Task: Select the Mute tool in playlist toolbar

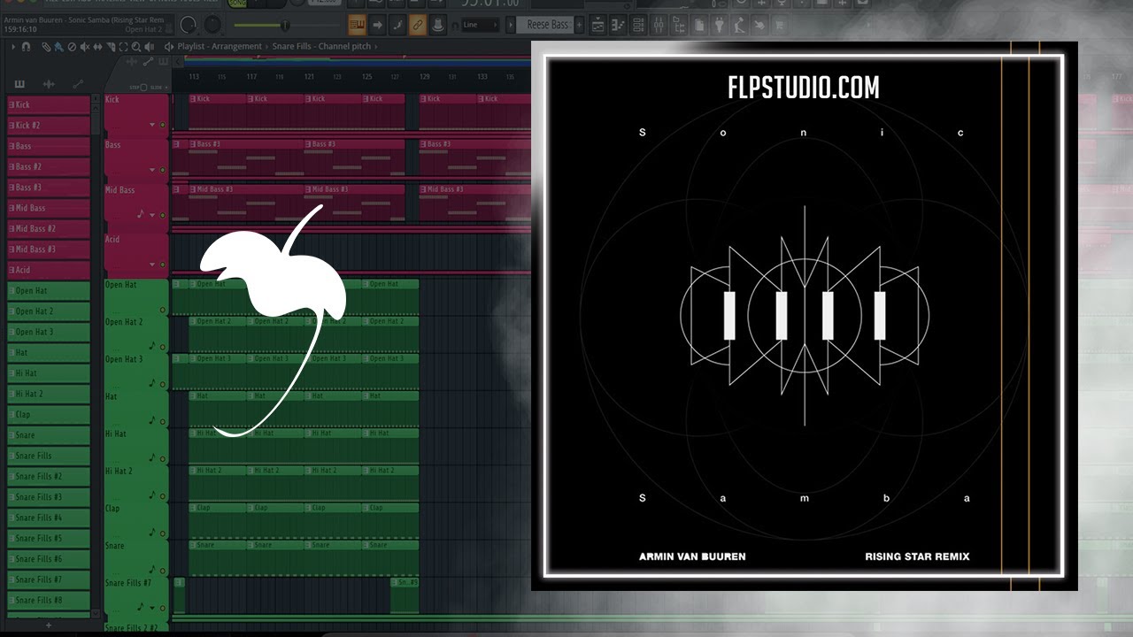Action: [x=84, y=46]
